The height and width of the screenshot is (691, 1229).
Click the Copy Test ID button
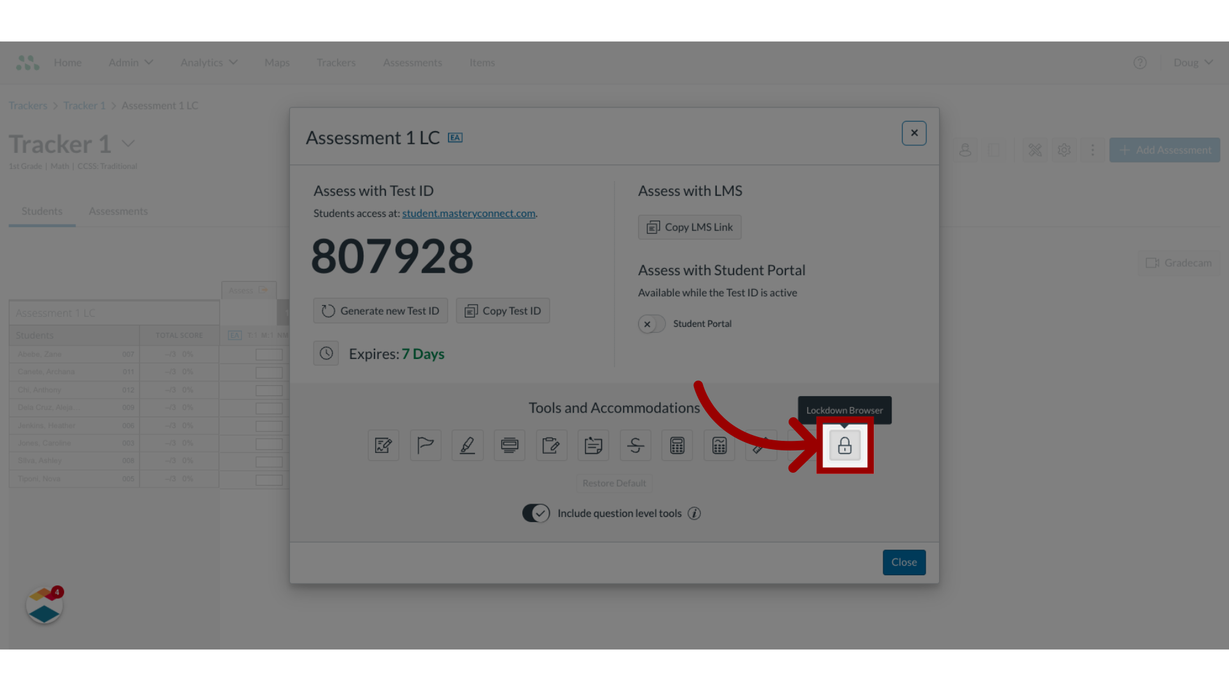pos(502,310)
